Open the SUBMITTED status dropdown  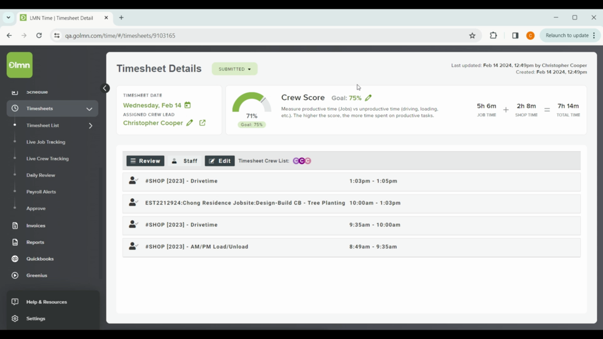click(235, 69)
